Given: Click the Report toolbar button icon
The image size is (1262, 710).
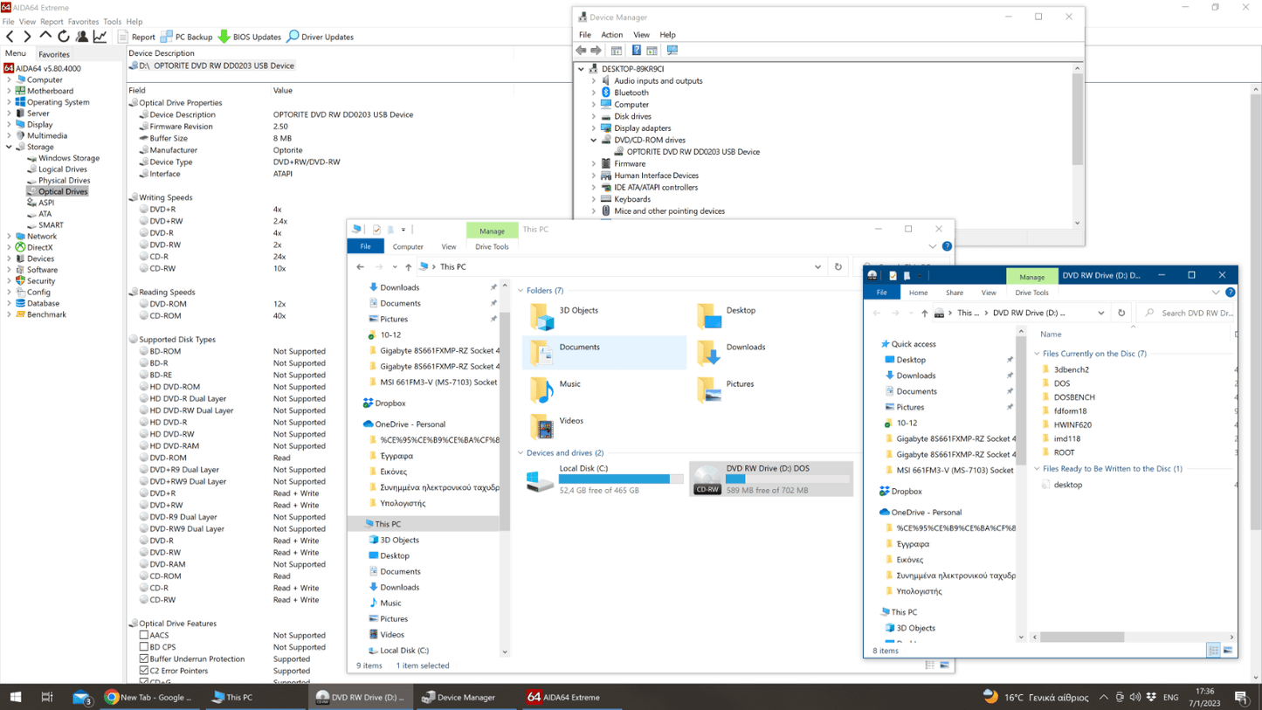Looking at the screenshot, I should pyautogui.click(x=123, y=37).
